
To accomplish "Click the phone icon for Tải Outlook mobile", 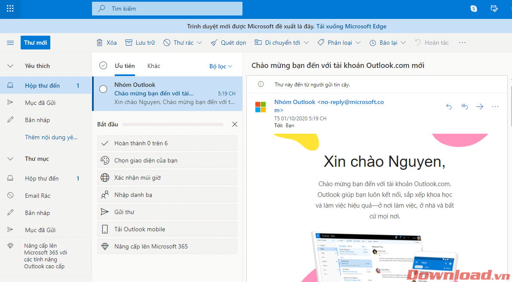I will click(x=105, y=229).
